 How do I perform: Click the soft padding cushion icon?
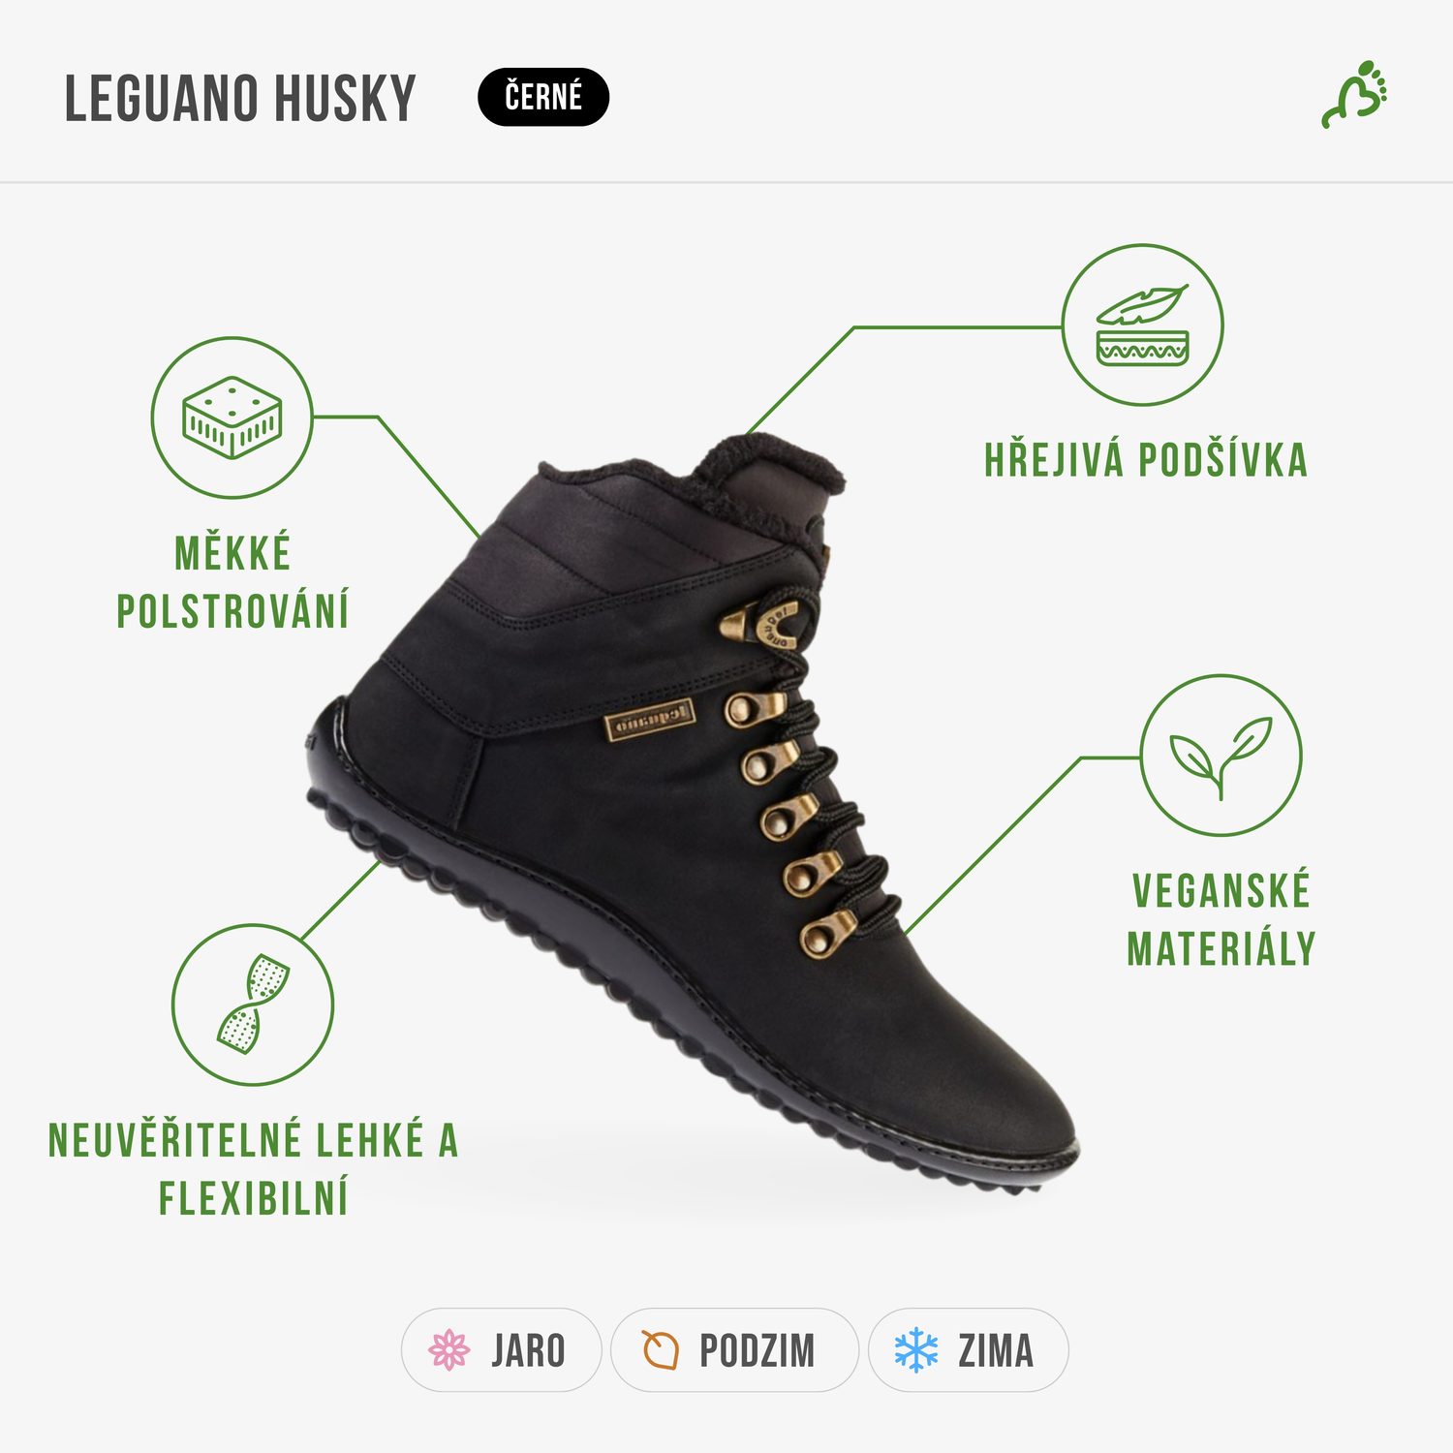[x=232, y=417]
